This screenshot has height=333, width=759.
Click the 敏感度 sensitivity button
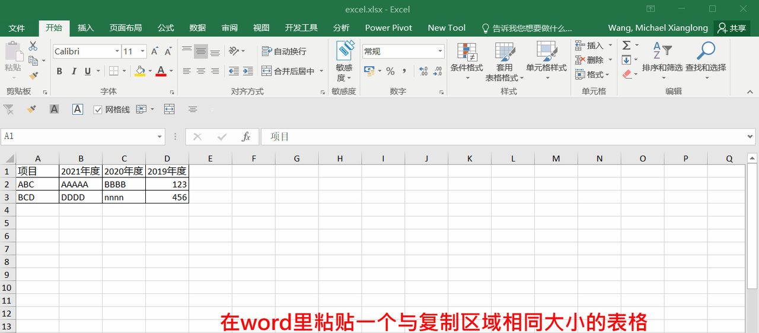click(344, 61)
